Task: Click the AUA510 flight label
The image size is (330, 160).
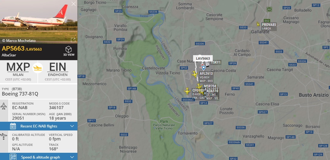Action: click(x=212, y=91)
